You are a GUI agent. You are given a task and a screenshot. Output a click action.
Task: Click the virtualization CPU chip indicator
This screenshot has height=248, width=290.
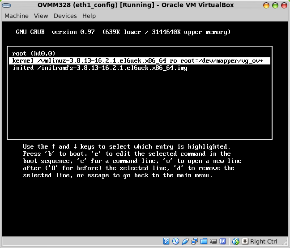223,241
